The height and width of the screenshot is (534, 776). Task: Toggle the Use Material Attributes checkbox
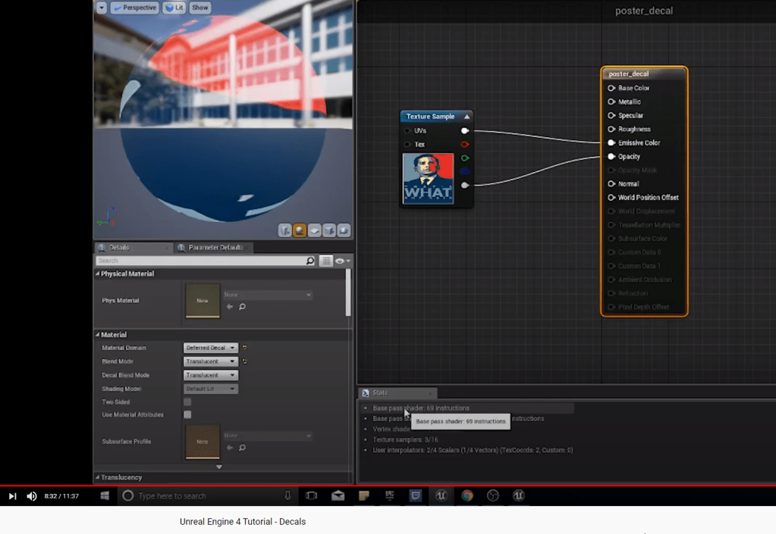pos(187,415)
